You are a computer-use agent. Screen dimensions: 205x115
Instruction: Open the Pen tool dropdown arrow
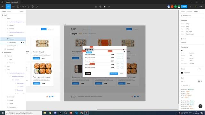(x=25, y=7)
